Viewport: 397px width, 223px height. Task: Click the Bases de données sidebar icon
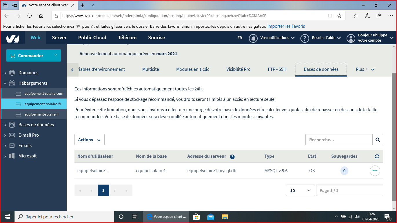point(12,125)
